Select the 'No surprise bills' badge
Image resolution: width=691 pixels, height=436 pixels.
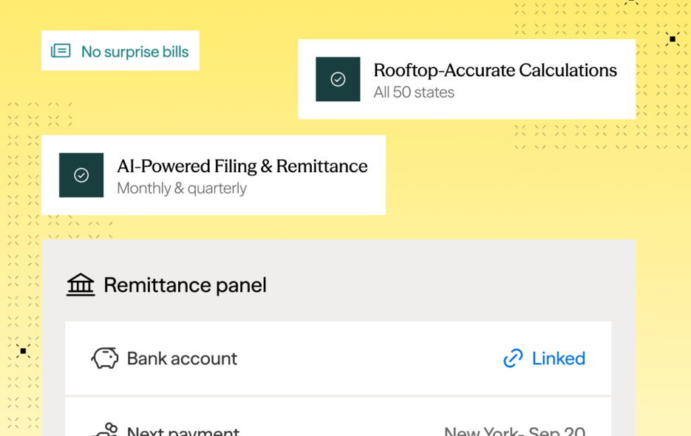120,51
